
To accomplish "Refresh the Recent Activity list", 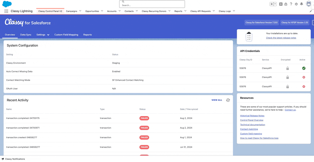I will pyautogui.click(x=228, y=100).
